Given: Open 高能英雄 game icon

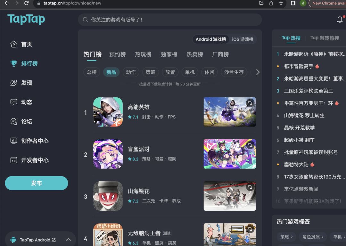Looking at the screenshot, I should [x=108, y=112].
